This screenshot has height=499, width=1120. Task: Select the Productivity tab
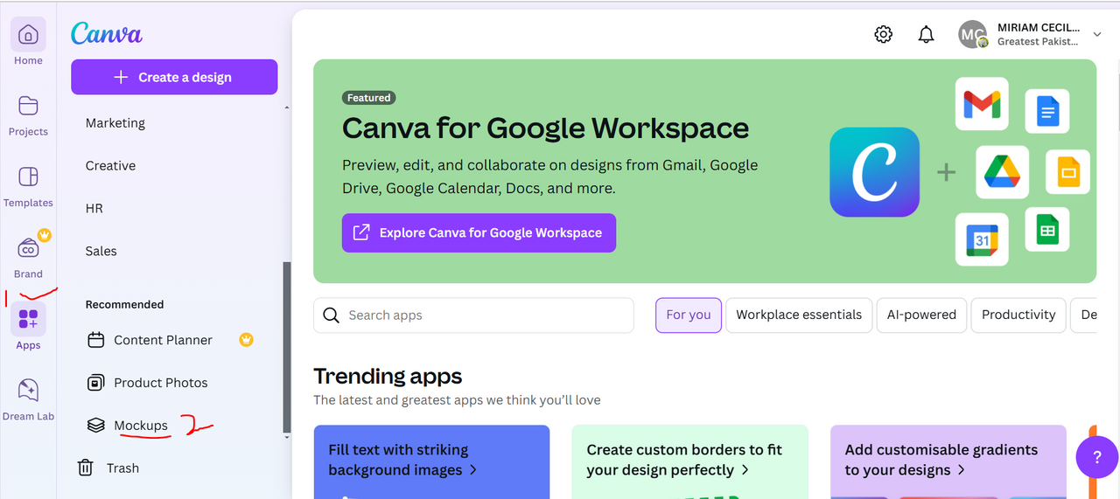coord(1018,315)
